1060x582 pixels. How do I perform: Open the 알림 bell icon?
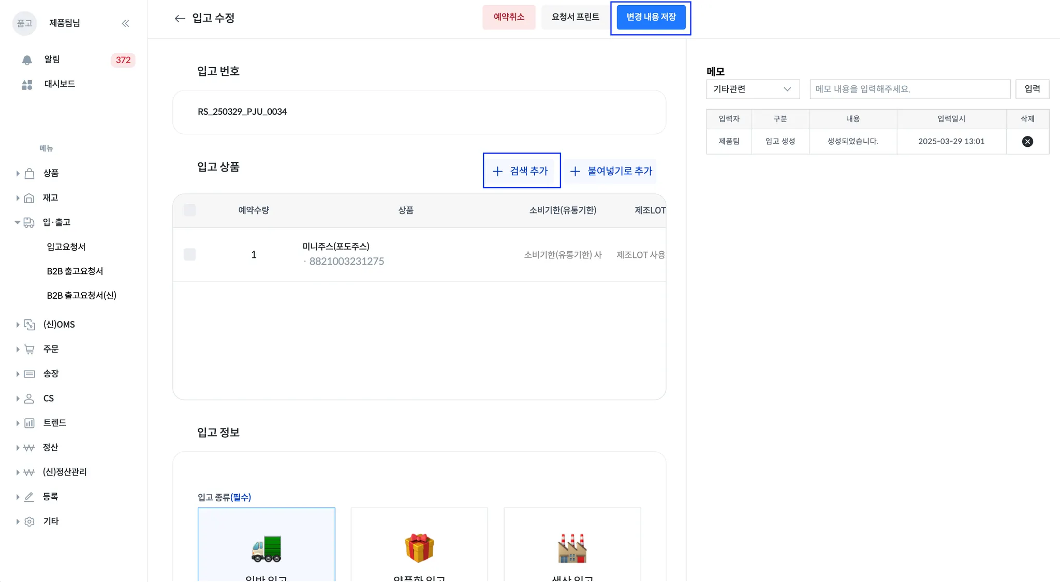27,60
